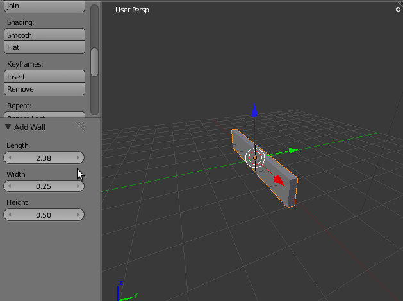
Task: Click the manipulator center circle
Action: click(x=255, y=158)
